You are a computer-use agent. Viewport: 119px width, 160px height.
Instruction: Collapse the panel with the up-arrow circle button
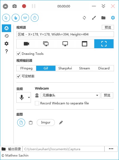coord(5,6)
